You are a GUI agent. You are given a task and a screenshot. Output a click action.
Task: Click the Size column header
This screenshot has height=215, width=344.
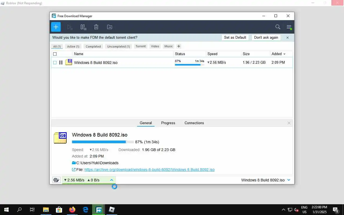pyautogui.click(x=256, y=54)
